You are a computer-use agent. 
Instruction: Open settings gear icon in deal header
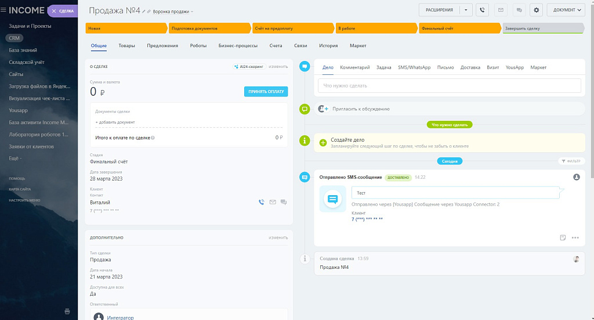536,10
